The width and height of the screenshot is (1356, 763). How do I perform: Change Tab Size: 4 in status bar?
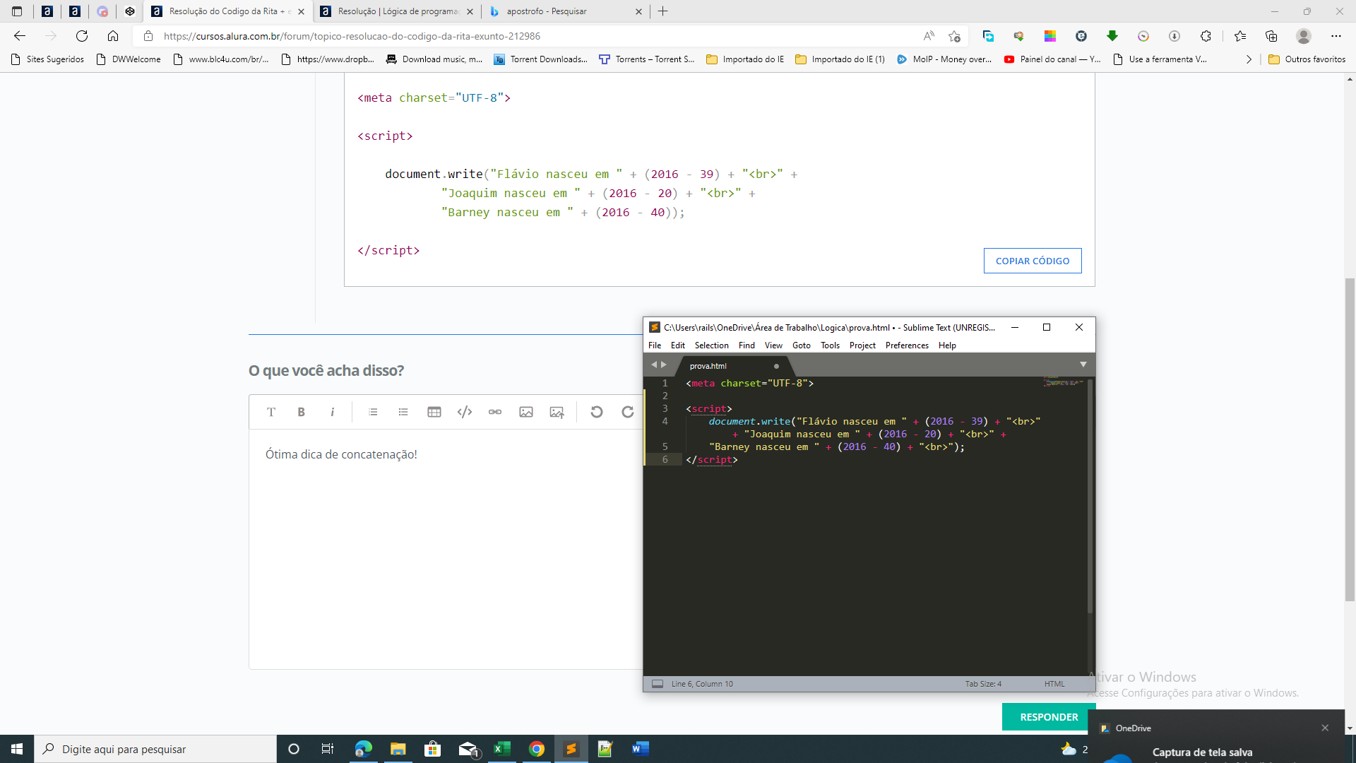pyautogui.click(x=983, y=684)
